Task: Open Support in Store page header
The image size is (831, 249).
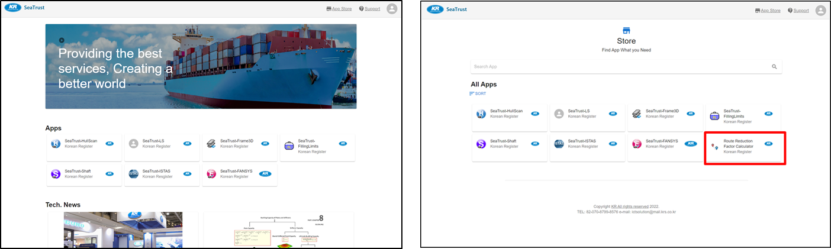Action: click(x=798, y=10)
